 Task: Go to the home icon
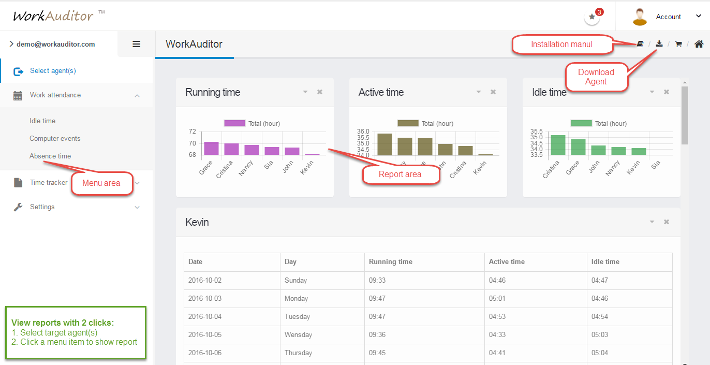click(699, 44)
